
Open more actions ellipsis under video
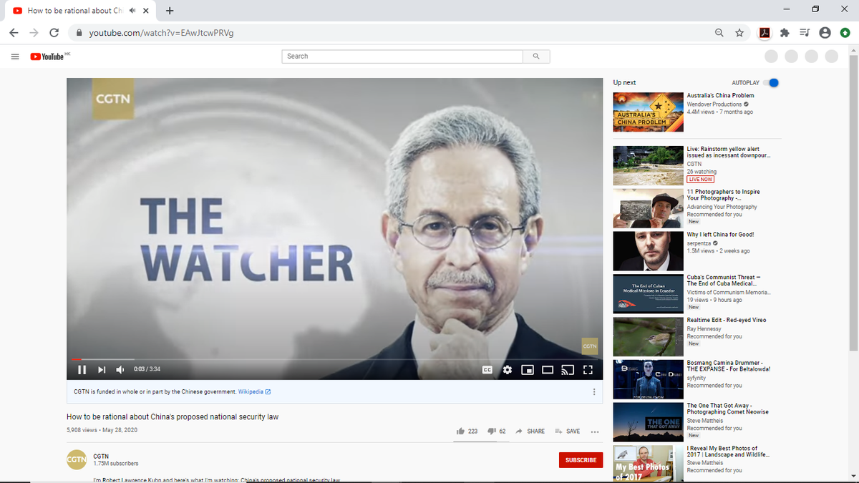(x=595, y=431)
